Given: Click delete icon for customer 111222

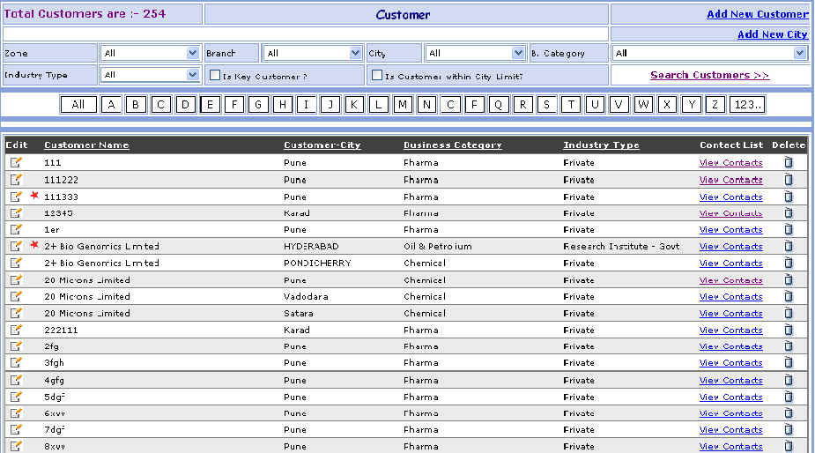Looking at the screenshot, I should (x=789, y=180).
